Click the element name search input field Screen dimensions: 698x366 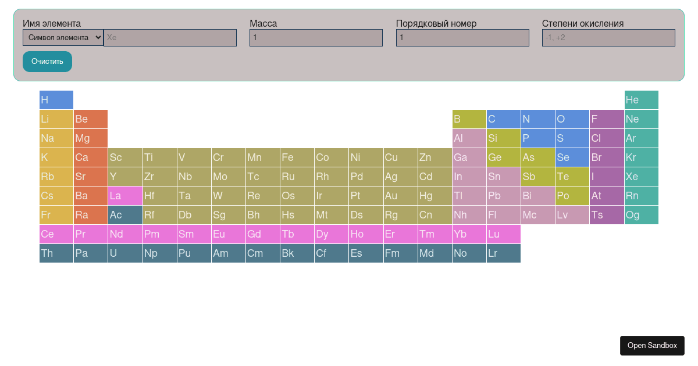click(x=170, y=37)
